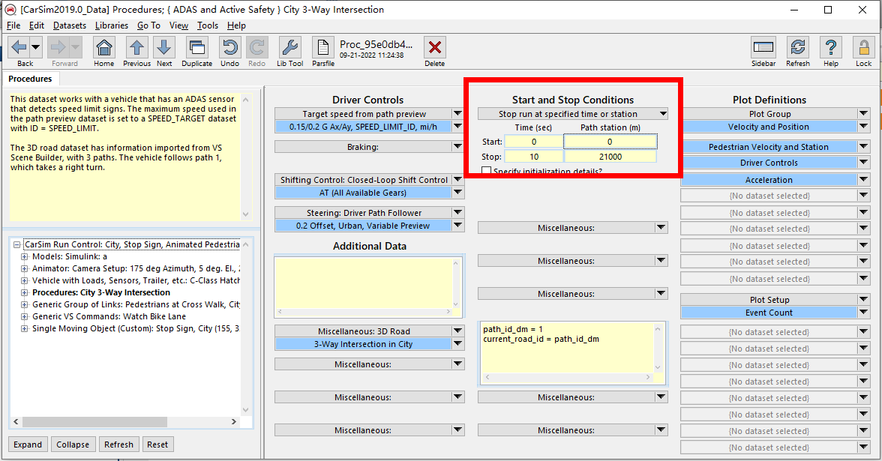
Task: Open dropdown arrow next to Event Count
Action: point(864,313)
